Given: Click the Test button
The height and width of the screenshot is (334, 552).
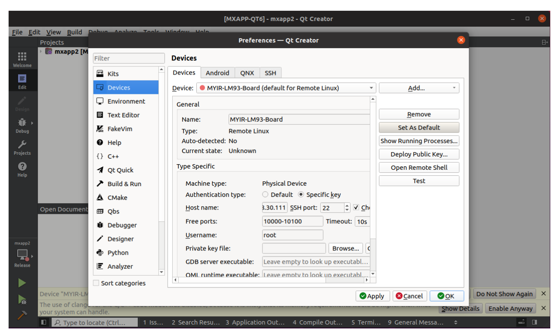Looking at the screenshot, I should [x=419, y=181].
